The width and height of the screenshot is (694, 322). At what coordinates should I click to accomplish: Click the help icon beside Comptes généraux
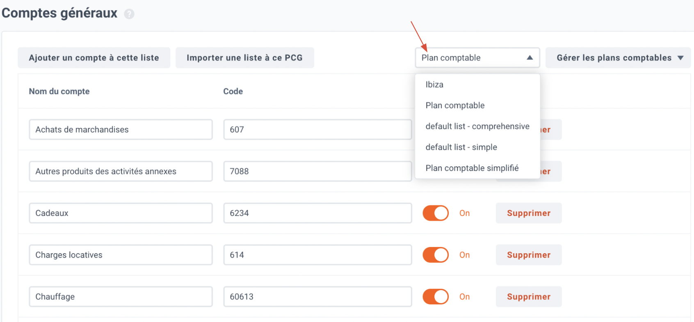(x=129, y=14)
